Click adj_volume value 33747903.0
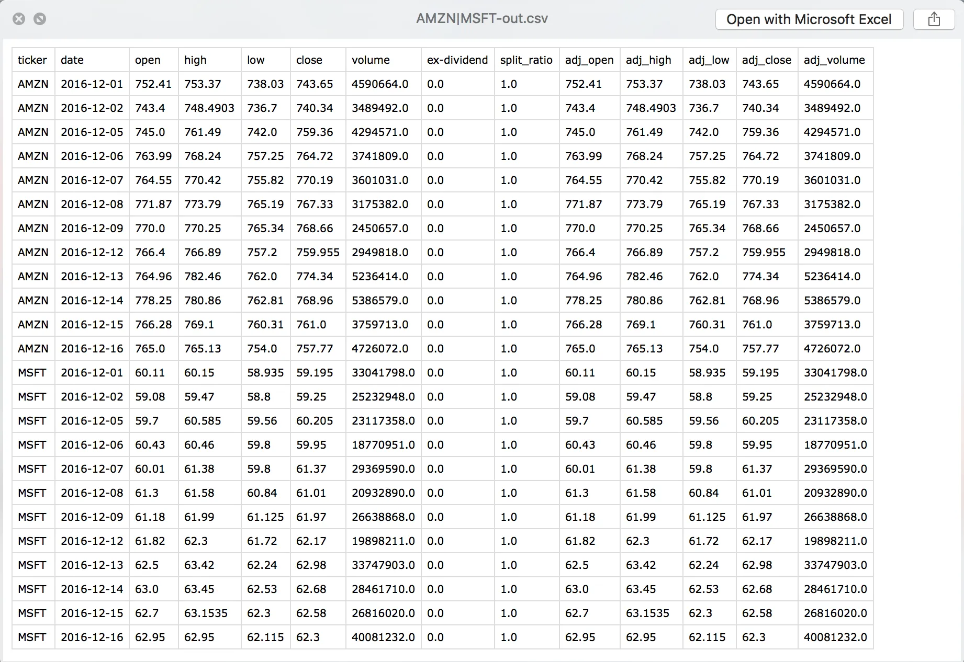 pos(835,565)
